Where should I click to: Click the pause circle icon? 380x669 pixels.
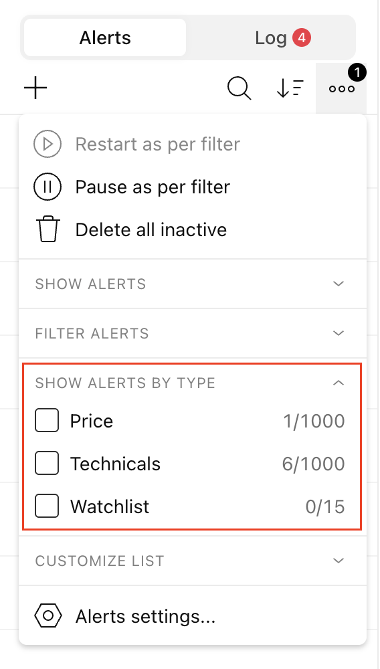coord(47,187)
